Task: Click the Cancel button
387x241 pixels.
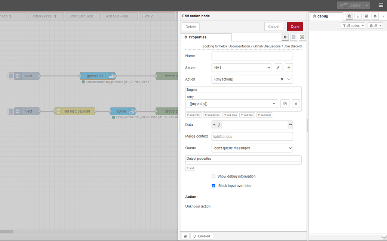Action: (274, 26)
